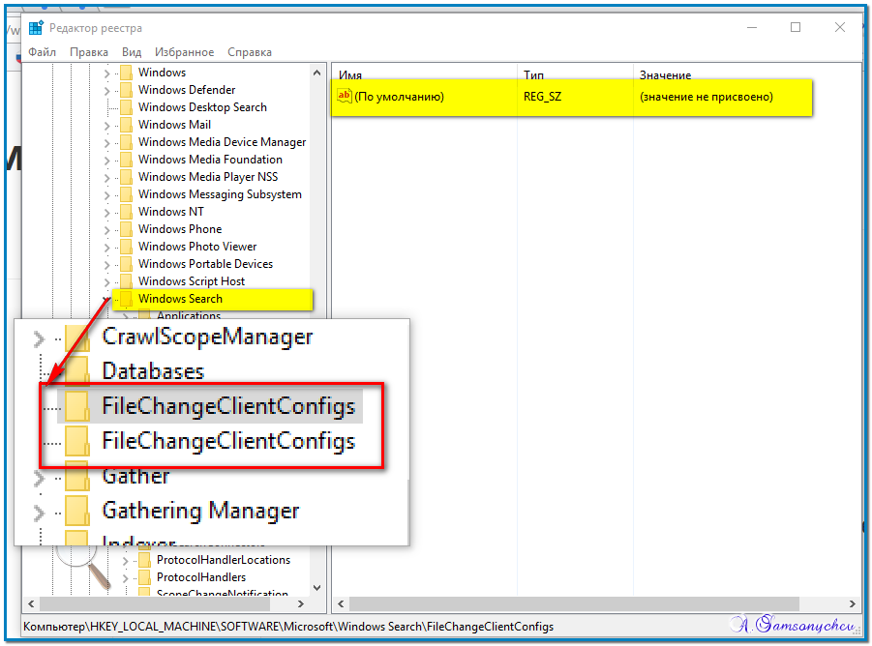872x646 pixels.
Task: Click the Имя column header
Action: click(x=350, y=75)
